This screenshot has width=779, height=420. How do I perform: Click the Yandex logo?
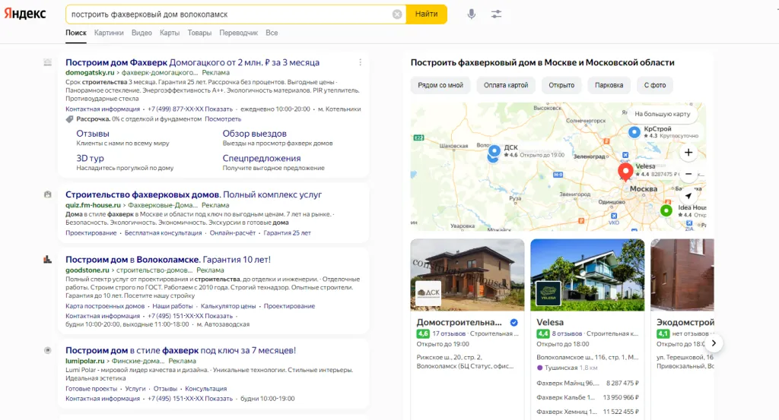pos(25,14)
